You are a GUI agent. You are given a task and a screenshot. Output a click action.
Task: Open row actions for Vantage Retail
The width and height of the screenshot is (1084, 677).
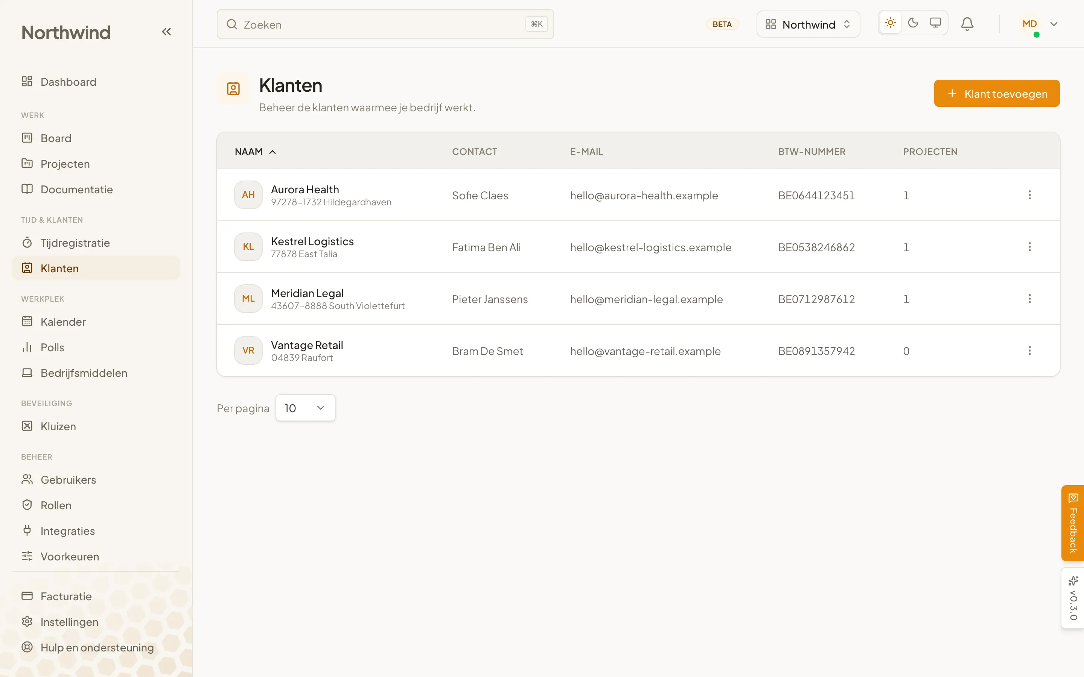(1029, 351)
